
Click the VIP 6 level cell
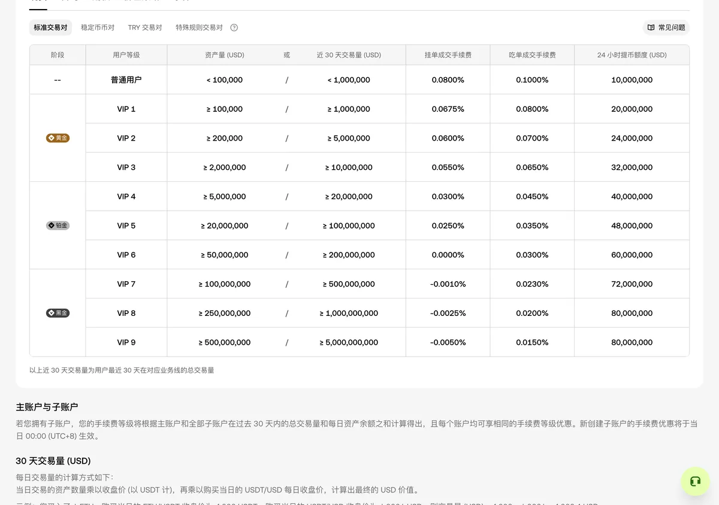pyautogui.click(x=126, y=255)
